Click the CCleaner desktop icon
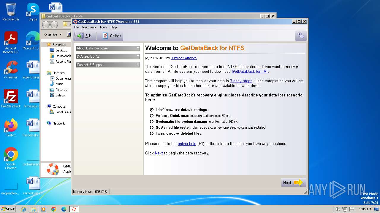380x213 pixels. point(11,70)
